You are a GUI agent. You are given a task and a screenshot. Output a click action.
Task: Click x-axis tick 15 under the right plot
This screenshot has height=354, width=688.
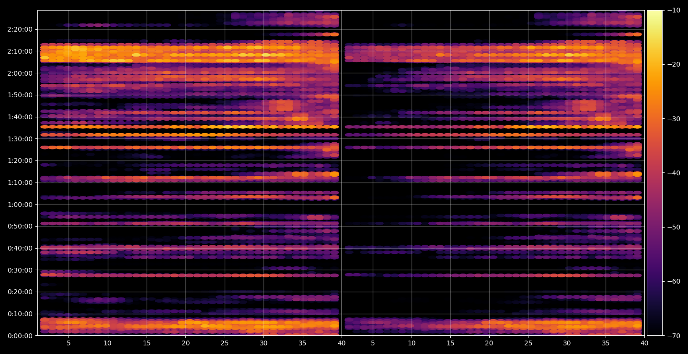coord(450,343)
